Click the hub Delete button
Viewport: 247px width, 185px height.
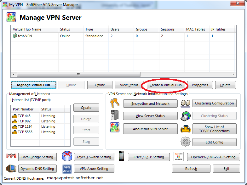226,85
